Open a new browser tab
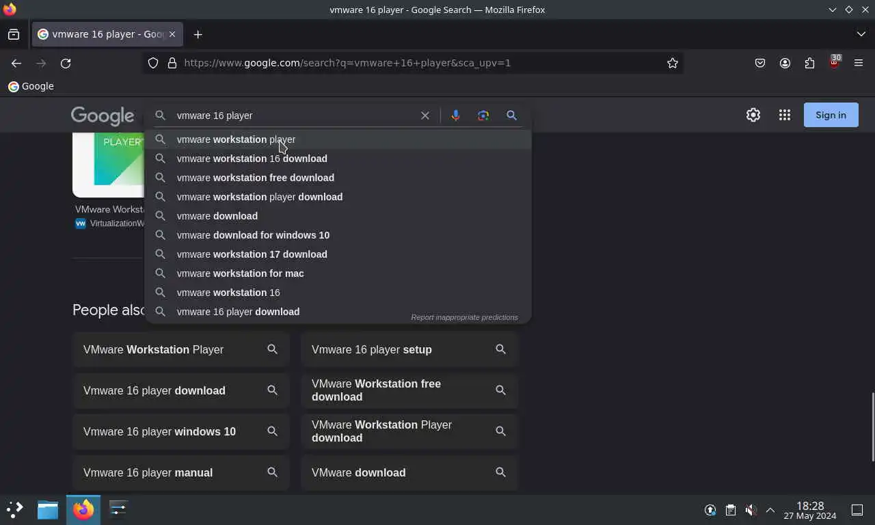The image size is (875, 525). (x=198, y=34)
